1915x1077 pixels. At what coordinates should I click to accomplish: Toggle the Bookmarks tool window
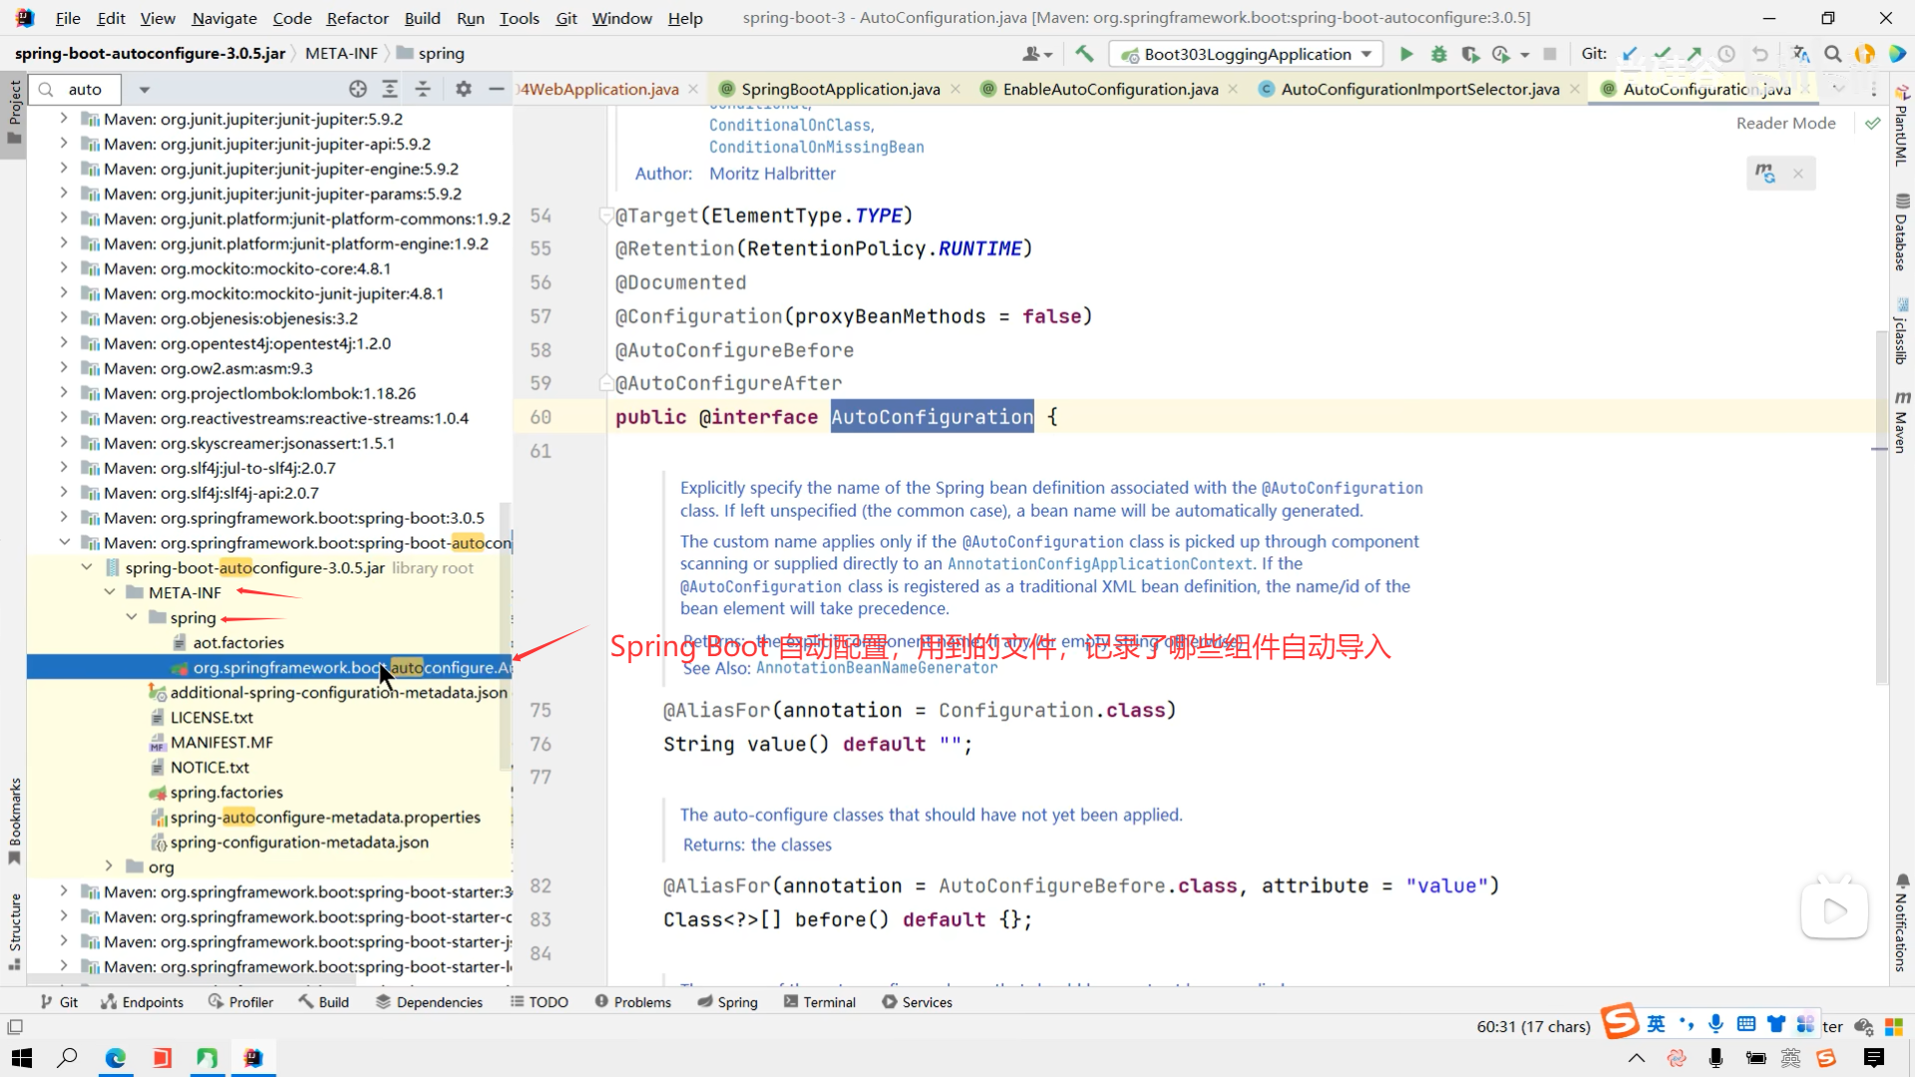click(x=14, y=820)
